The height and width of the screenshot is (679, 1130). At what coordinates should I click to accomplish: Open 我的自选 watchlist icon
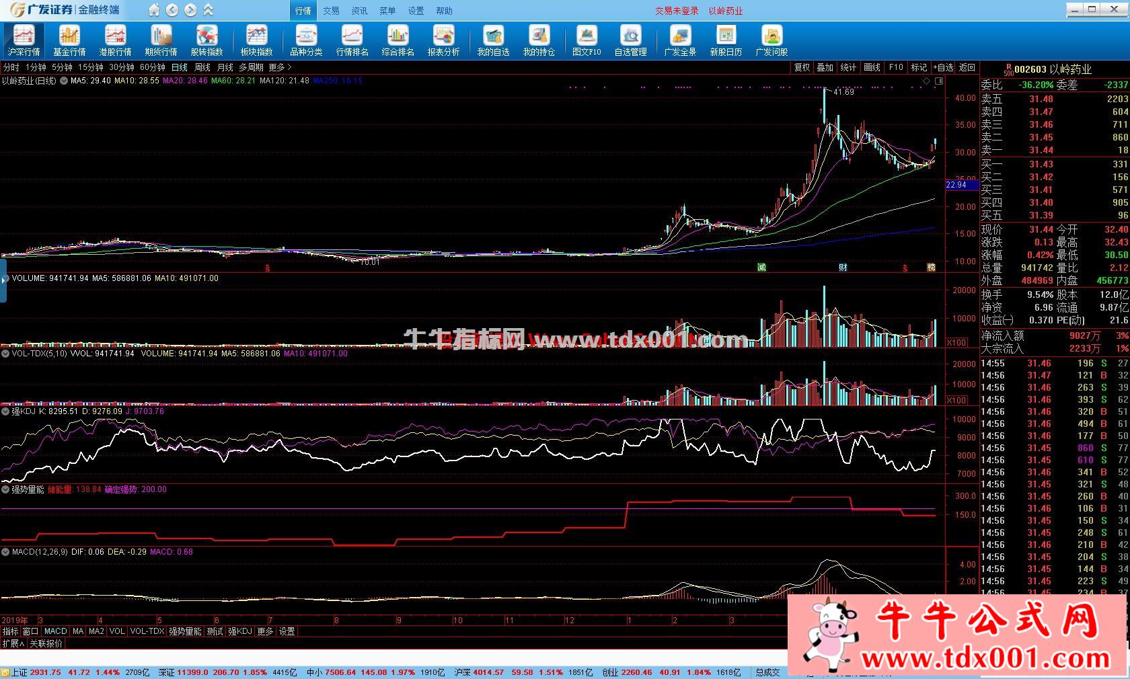pyautogui.click(x=493, y=40)
